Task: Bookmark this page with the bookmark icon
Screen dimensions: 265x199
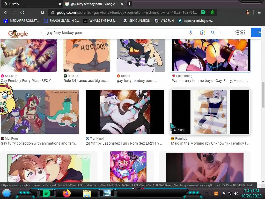Action: [x=42, y=12]
